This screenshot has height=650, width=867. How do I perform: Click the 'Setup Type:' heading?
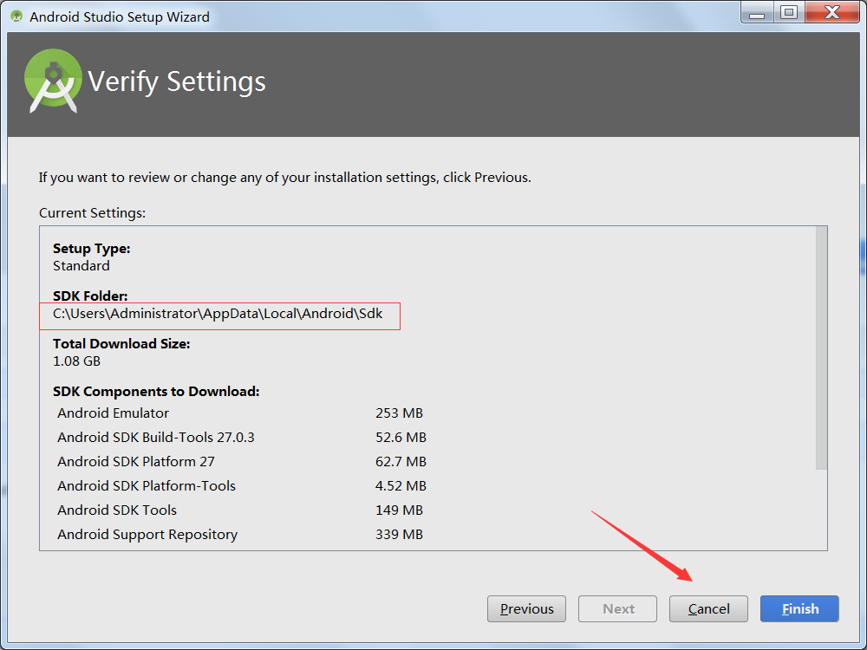[x=91, y=249]
